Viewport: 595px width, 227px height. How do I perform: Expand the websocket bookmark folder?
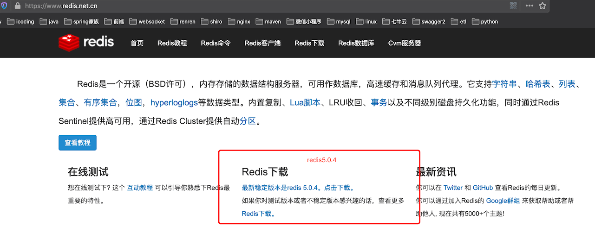[147, 21]
